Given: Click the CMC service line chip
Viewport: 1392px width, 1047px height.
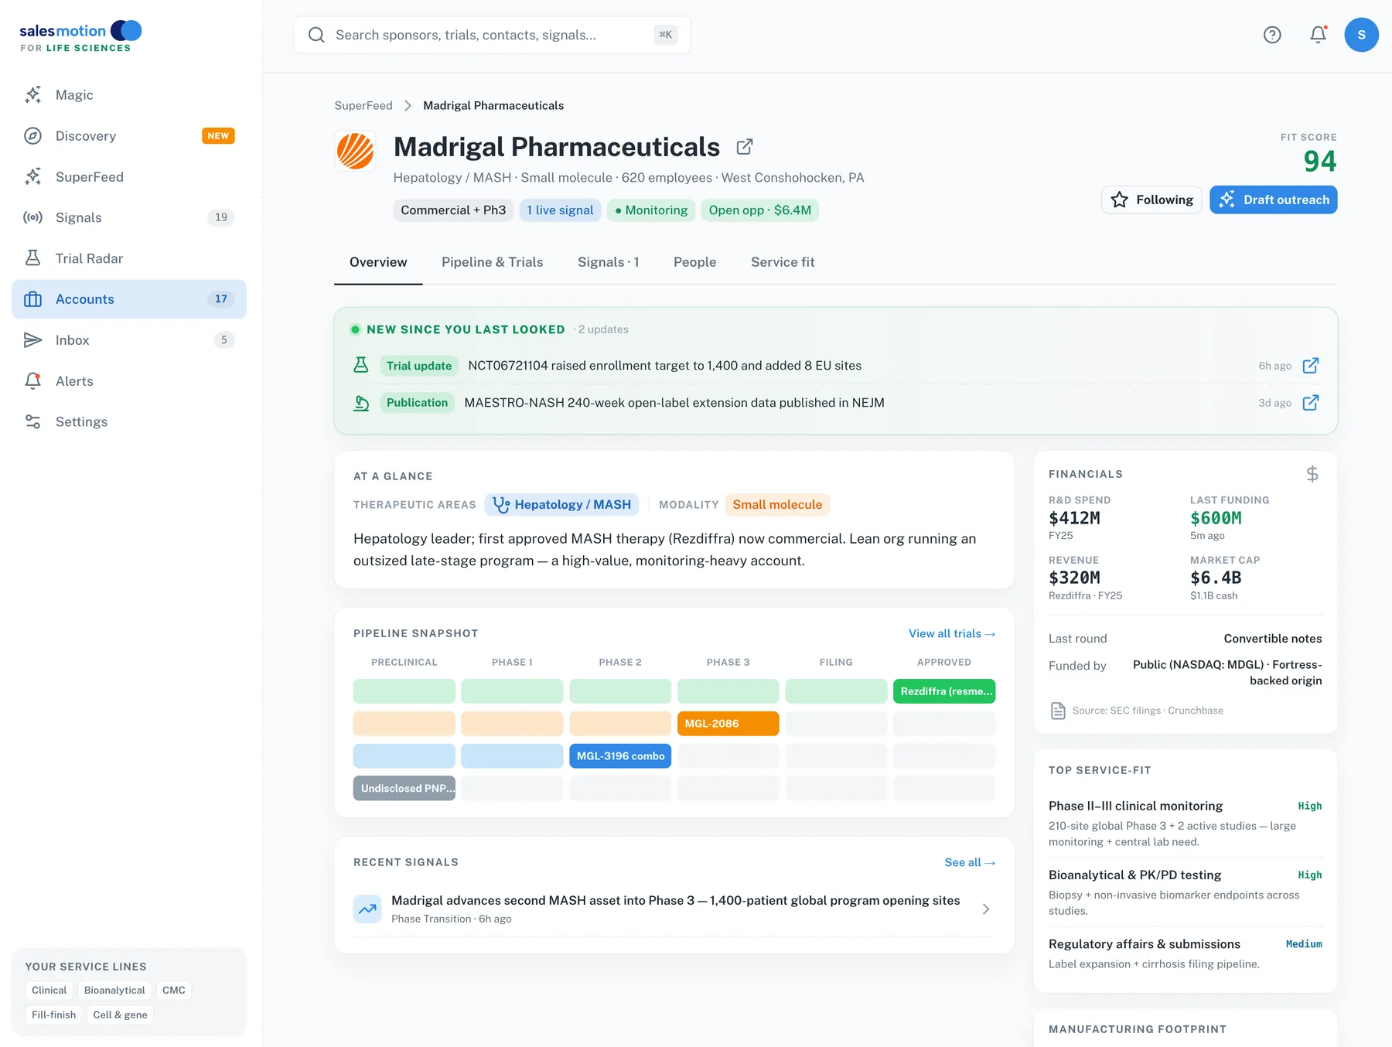Looking at the screenshot, I should (173, 991).
